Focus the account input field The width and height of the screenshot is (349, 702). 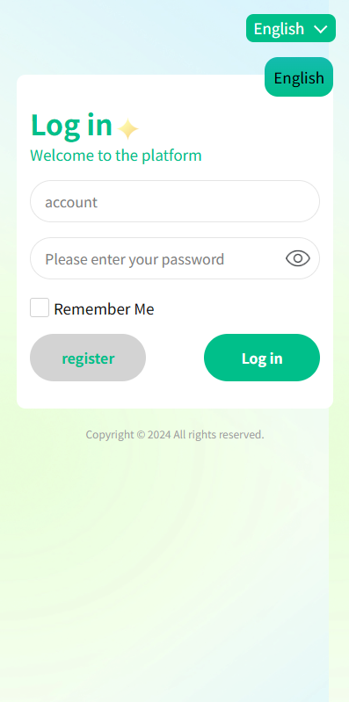[175, 201]
